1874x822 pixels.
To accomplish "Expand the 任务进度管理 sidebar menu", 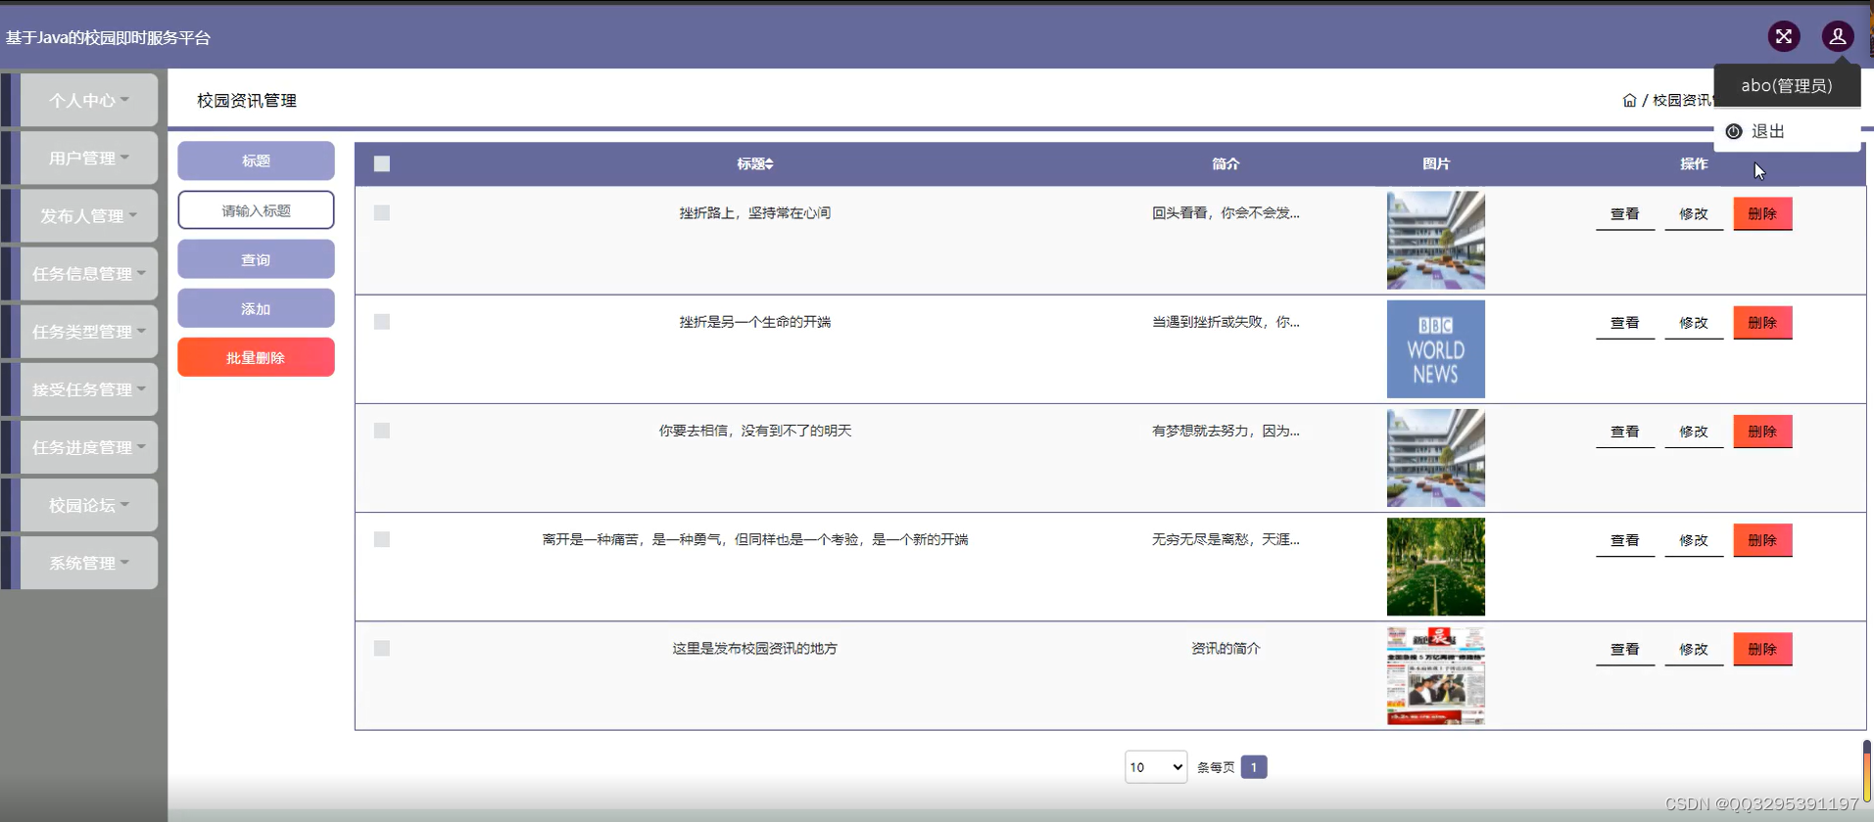I will (x=89, y=446).
